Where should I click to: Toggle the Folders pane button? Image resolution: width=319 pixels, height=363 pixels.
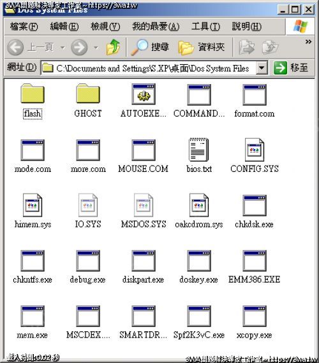(x=202, y=47)
